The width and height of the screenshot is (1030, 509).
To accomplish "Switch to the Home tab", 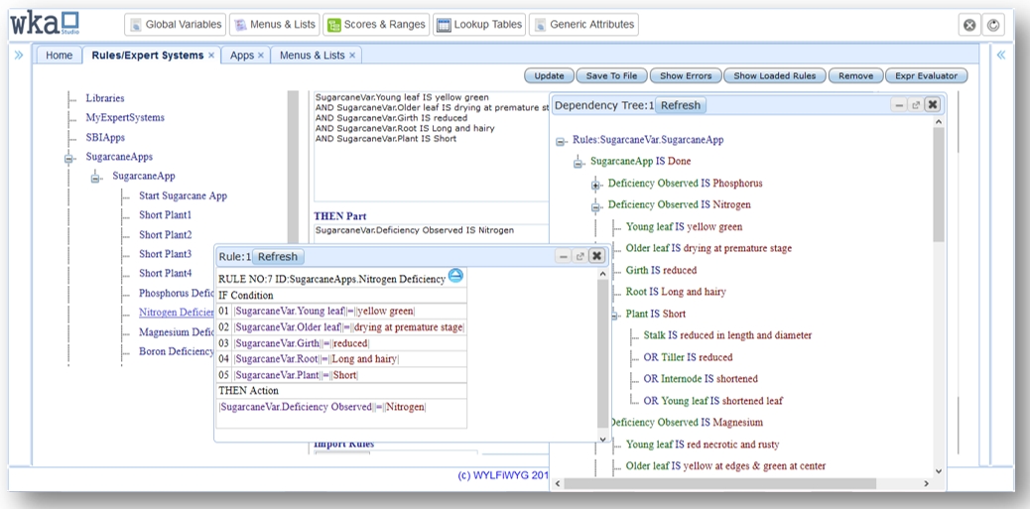I will click(x=59, y=56).
